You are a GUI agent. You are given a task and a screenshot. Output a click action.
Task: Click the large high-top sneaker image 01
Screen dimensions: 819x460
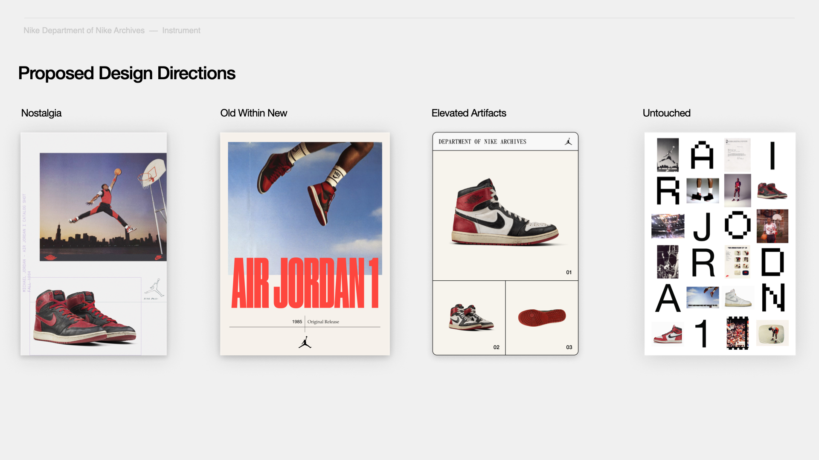point(505,212)
